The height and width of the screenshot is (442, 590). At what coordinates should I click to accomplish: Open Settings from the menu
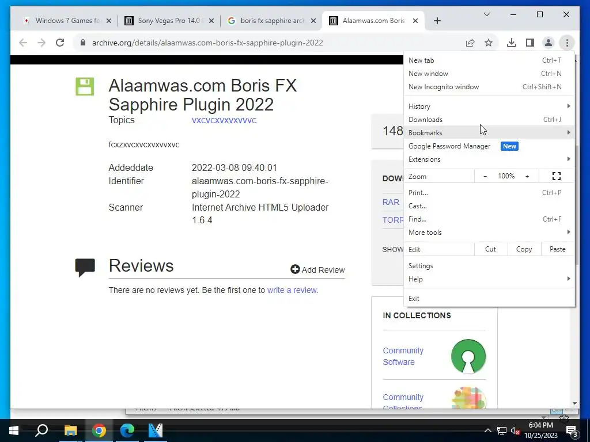[x=489, y=266]
